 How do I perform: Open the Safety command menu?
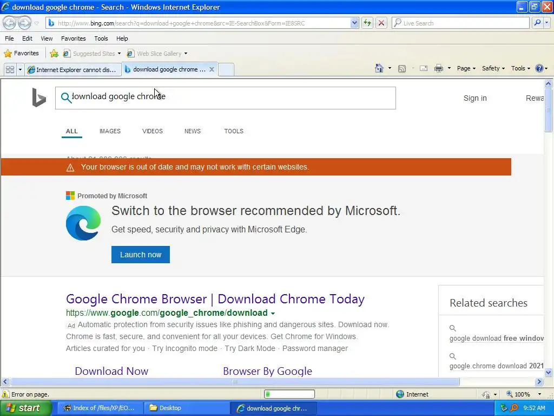pos(493,68)
